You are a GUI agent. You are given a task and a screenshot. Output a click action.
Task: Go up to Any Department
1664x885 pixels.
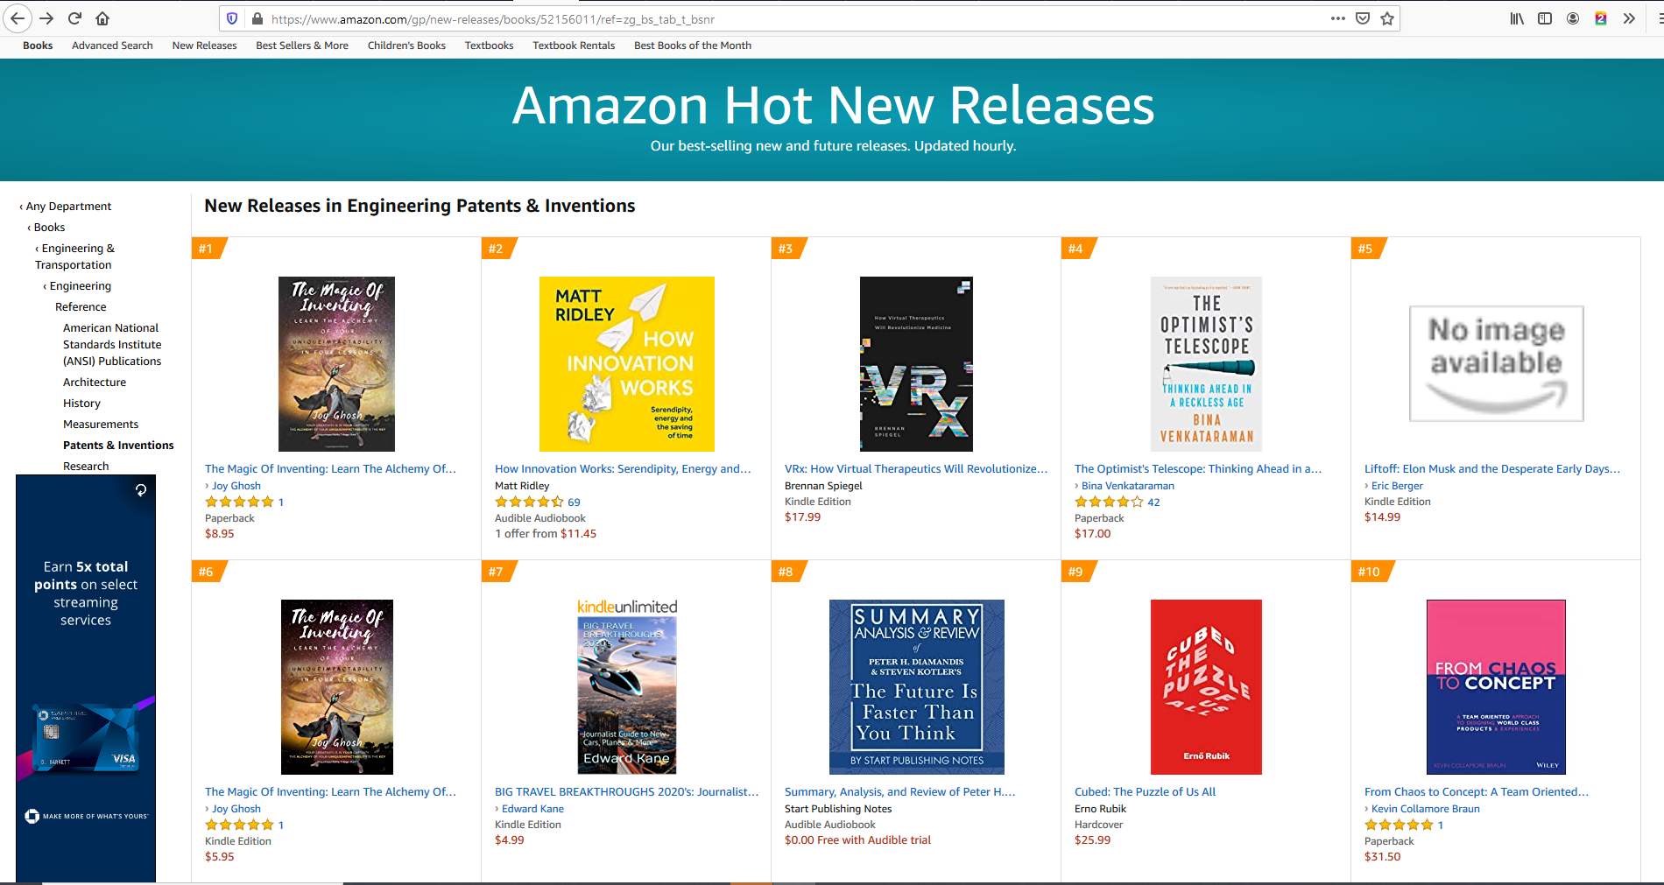[68, 207]
